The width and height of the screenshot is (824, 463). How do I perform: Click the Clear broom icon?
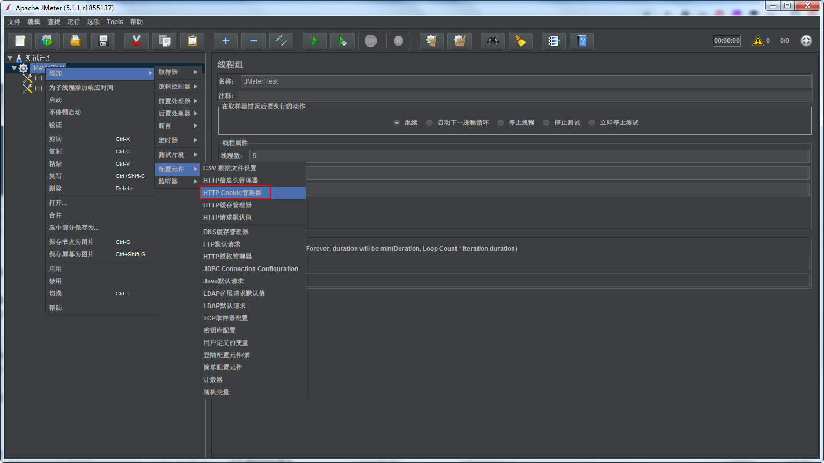[x=432, y=41]
